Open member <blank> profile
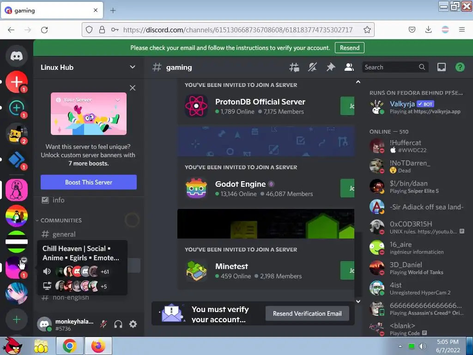This screenshot has width=473, height=355. tap(418, 329)
